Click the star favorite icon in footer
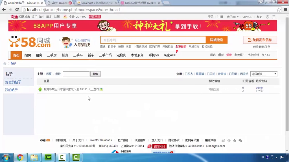The image size is (289, 162). tap(235, 141)
